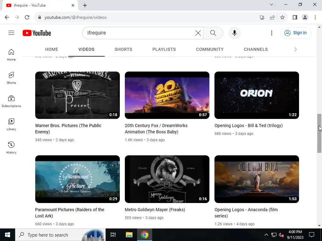Open Library in the sidebar
The height and width of the screenshot is (241, 322).
click(11, 124)
